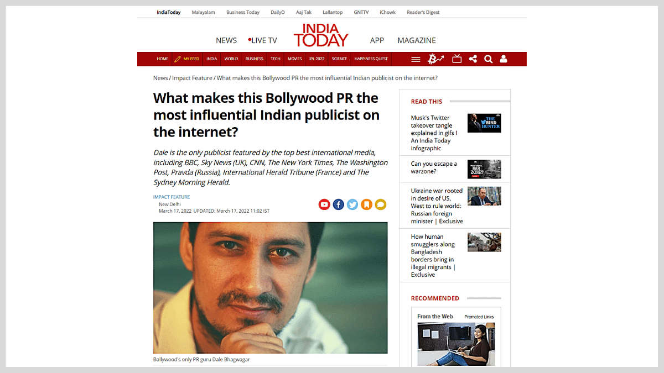The height and width of the screenshot is (373, 664).
Task: Select IPL 2022 in the navbar
Action: [317, 59]
